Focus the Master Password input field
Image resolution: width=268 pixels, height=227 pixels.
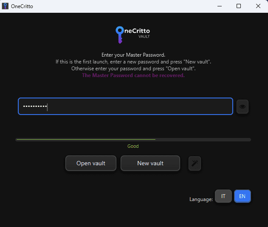[x=125, y=106]
